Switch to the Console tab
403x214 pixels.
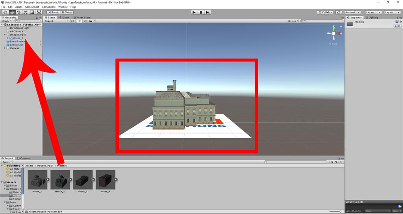[x=23, y=158]
